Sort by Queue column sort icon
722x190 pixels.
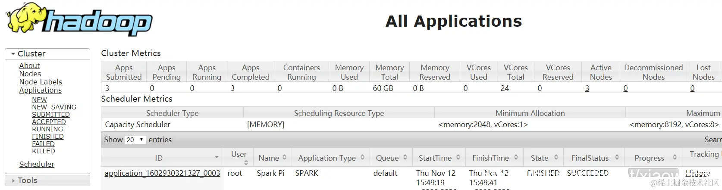tap(405, 158)
